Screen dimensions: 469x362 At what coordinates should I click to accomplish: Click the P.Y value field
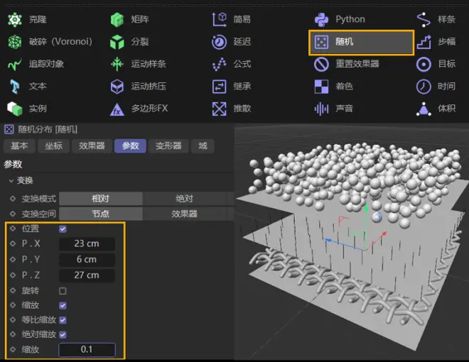tap(87, 260)
